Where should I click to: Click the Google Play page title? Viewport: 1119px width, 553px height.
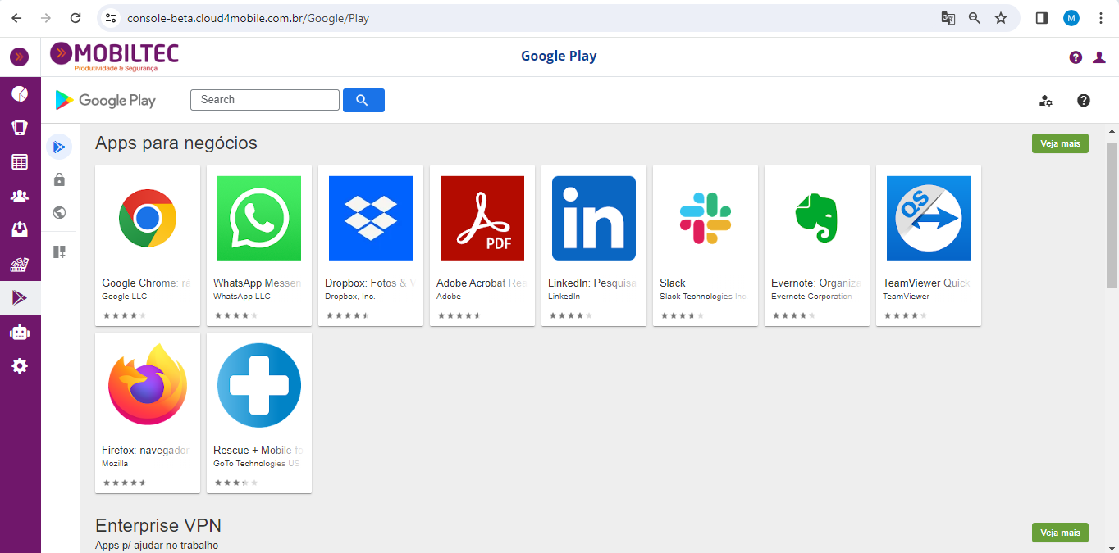(559, 57)
